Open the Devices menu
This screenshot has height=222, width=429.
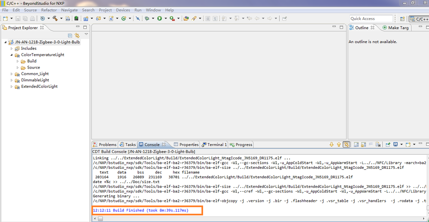click(123, 10)
